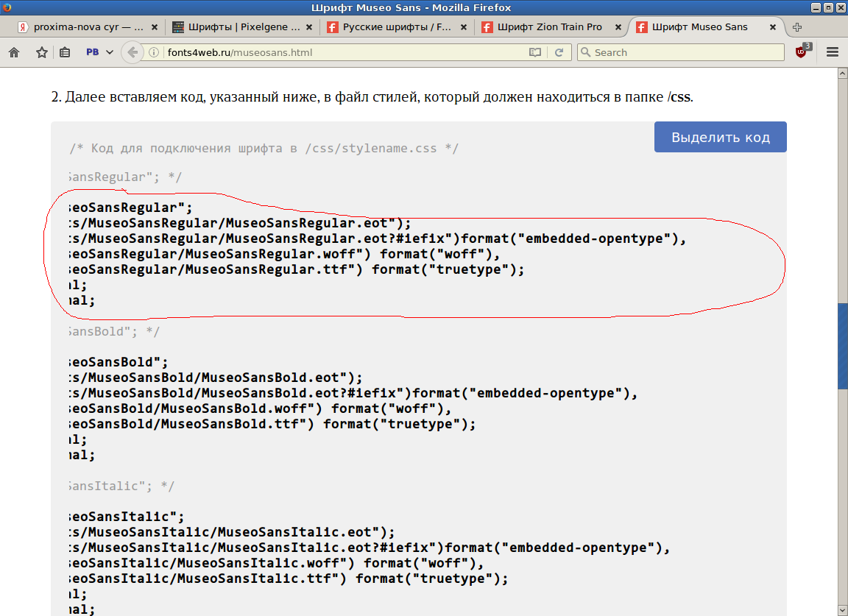Viewport: 848px width, 616px height.
Task: Click the Yandex favicon on first tab
Action: 23,27
